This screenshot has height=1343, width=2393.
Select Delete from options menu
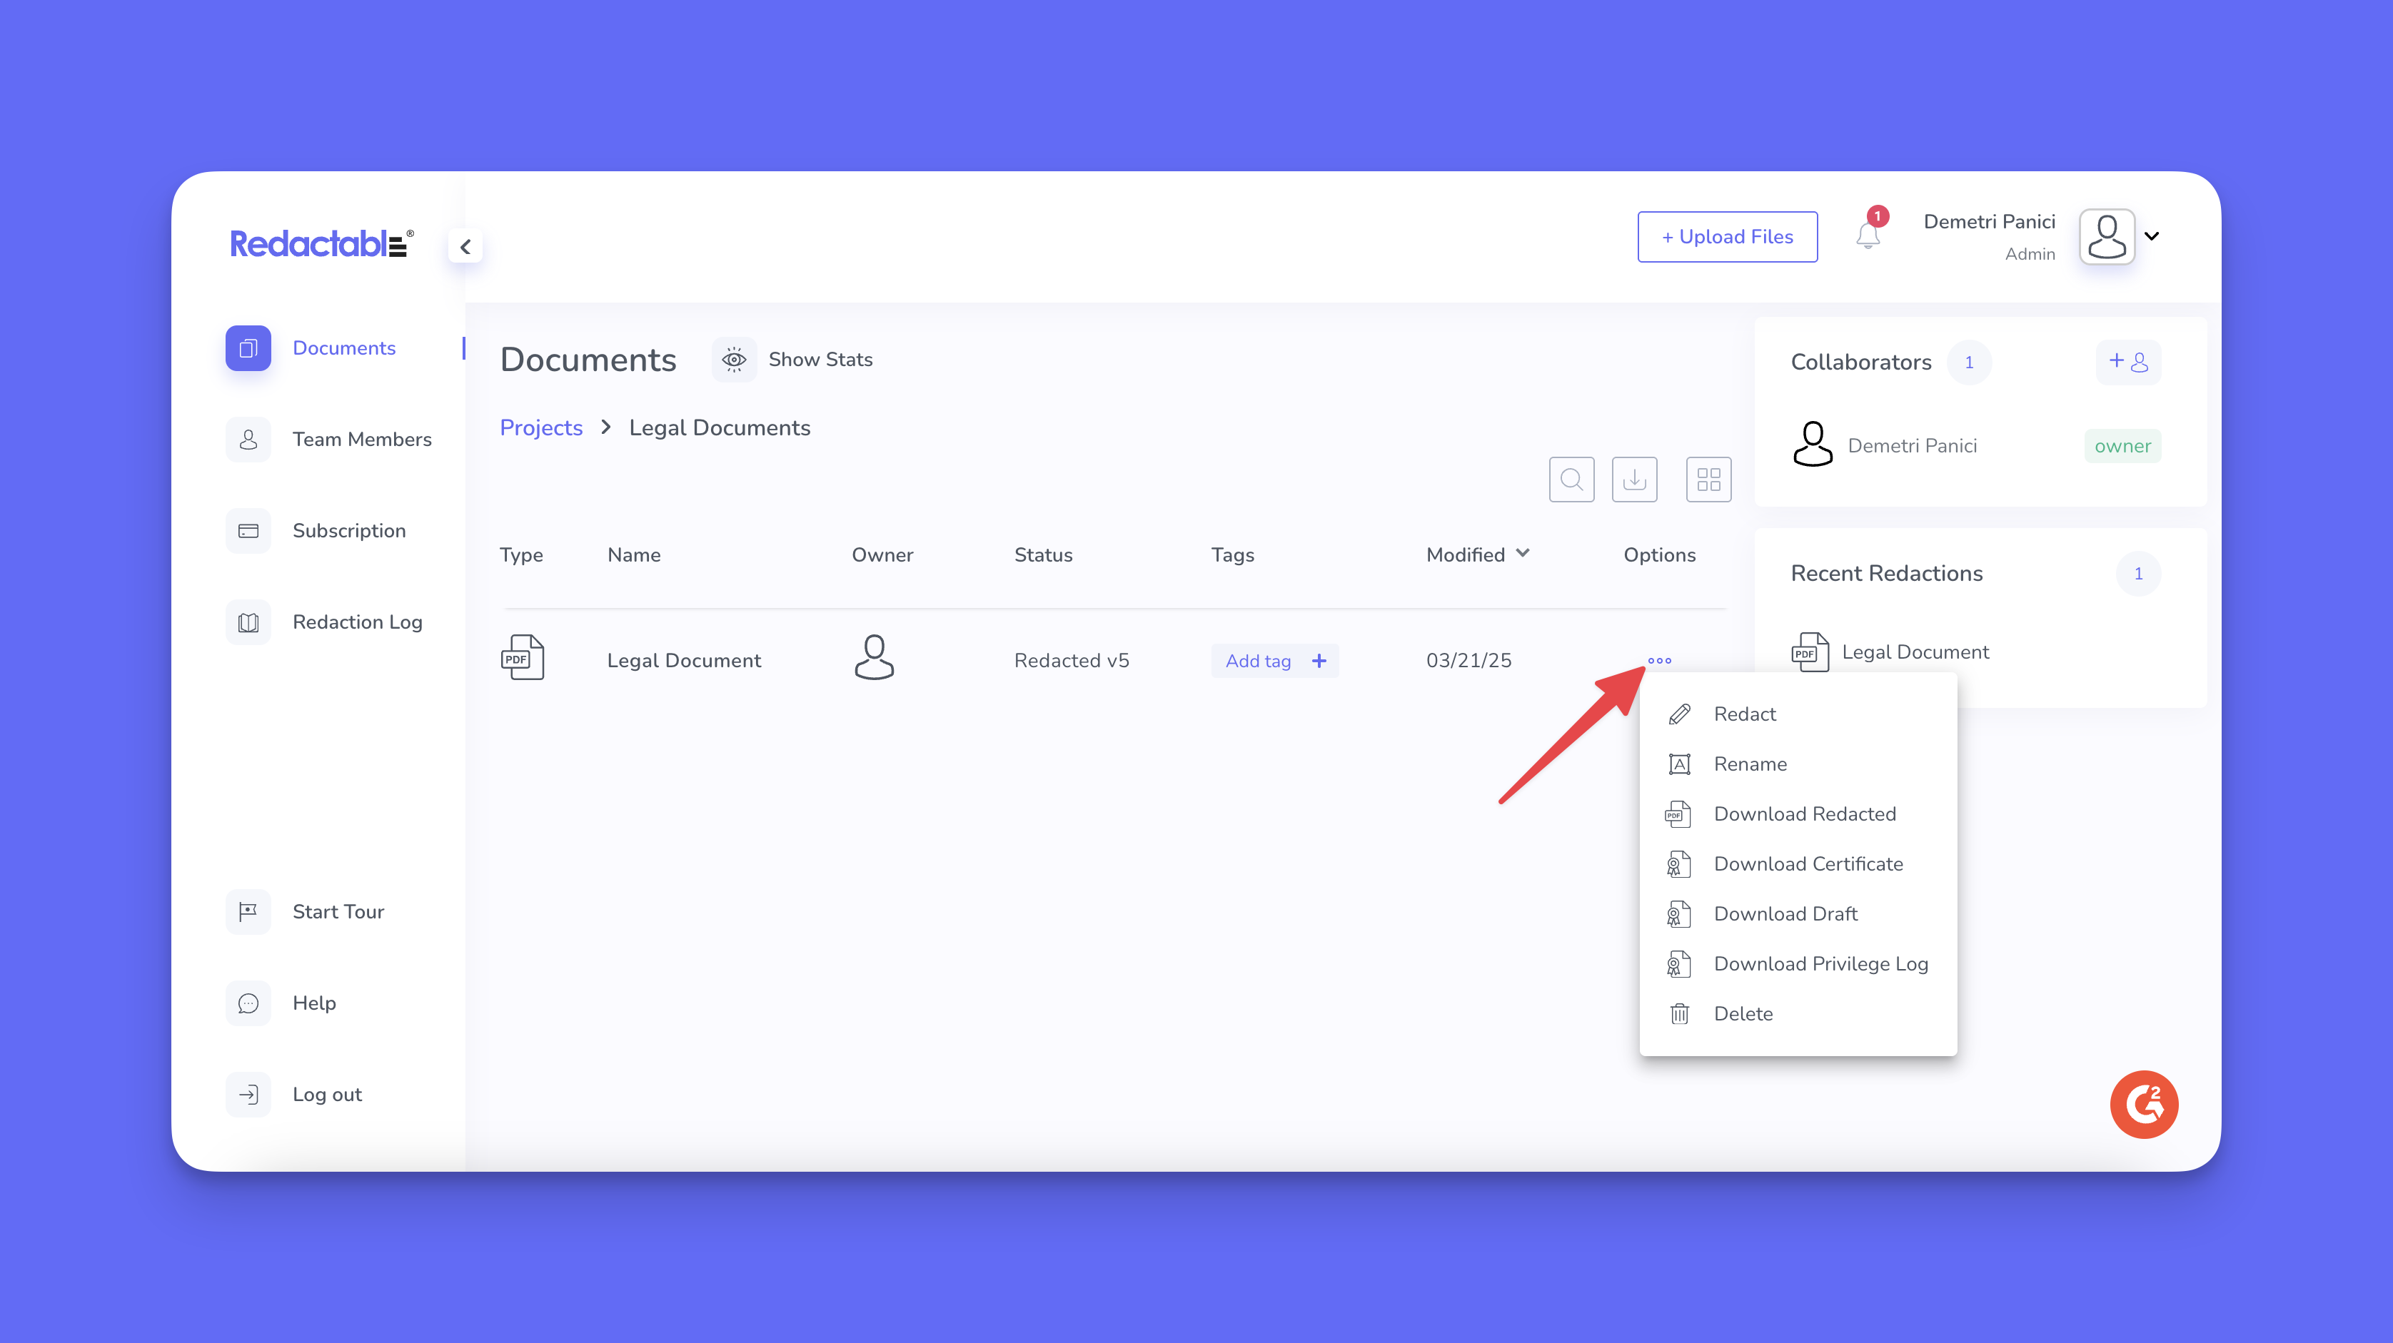coord(1742,1013)
